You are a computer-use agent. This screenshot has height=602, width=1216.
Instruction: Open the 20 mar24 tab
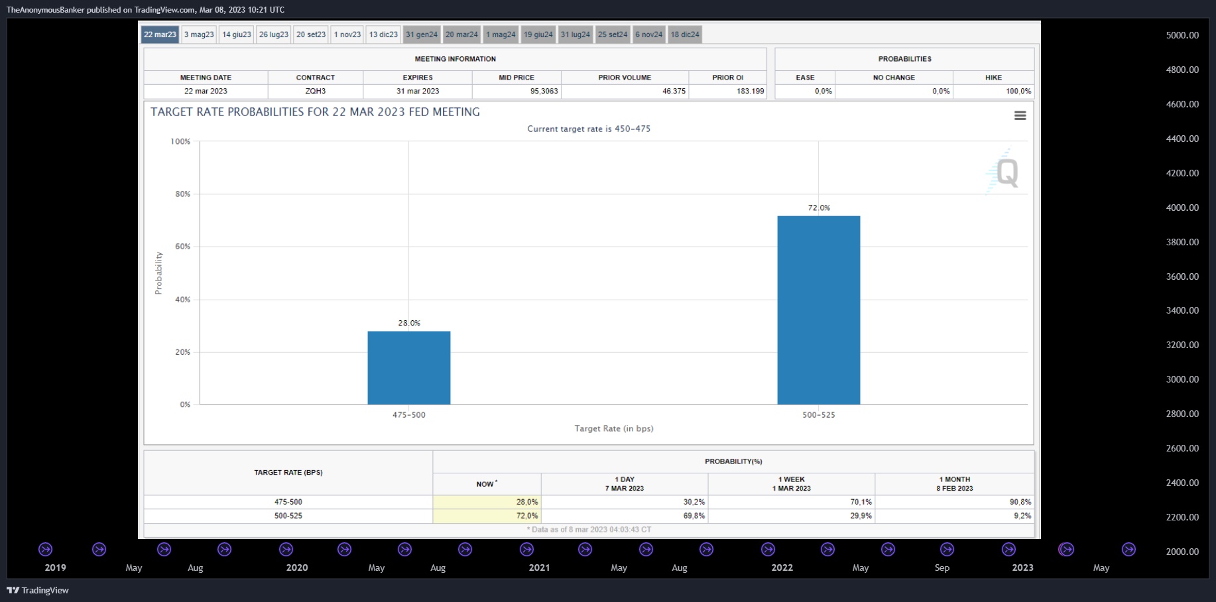[461, 34]
